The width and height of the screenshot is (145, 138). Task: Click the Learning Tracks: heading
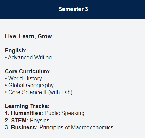pyautogui.click(x=27, y=106)
